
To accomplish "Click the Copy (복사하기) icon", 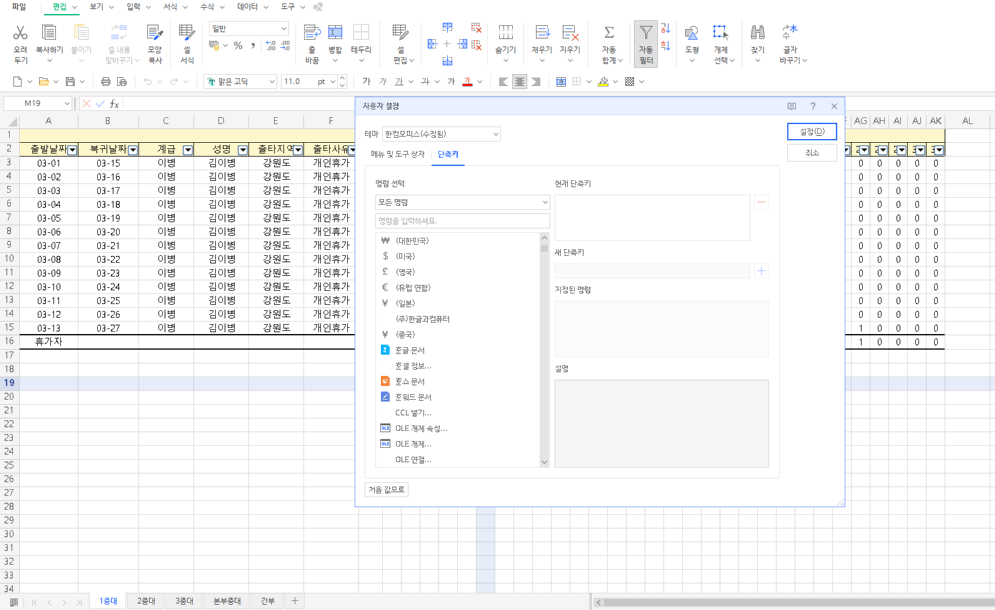I will pos(49,32).
